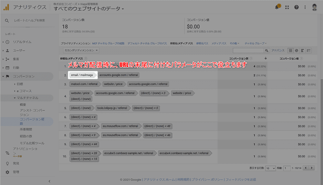Image resolution: width=323 pixels, height=185 pixels.
Task: Click the 発見 lightbulb icon
Action: (7, 163)
